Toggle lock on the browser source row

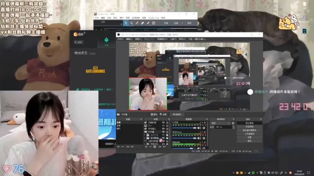point(167,141)
